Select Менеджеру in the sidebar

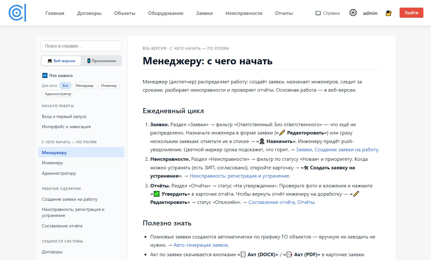pos(81,153)
